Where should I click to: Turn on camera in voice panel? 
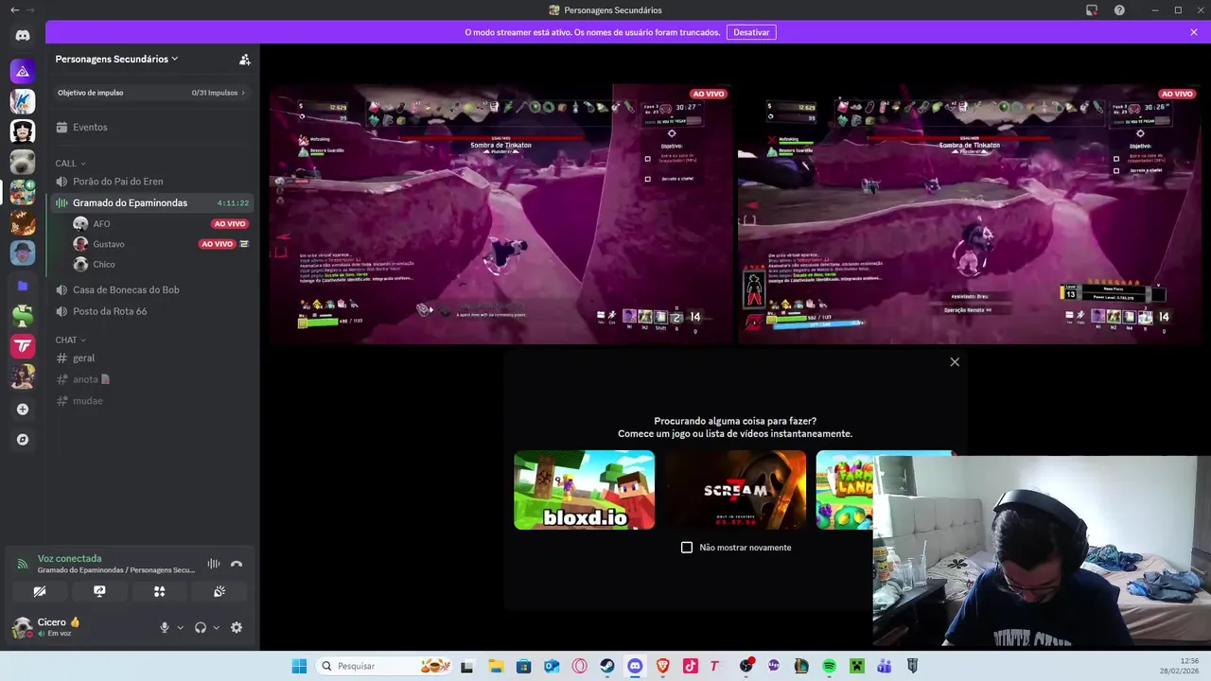(39, 591)
